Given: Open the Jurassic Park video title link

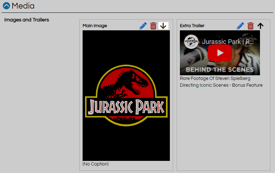Looking at the screenshot, I should (228, 42).
